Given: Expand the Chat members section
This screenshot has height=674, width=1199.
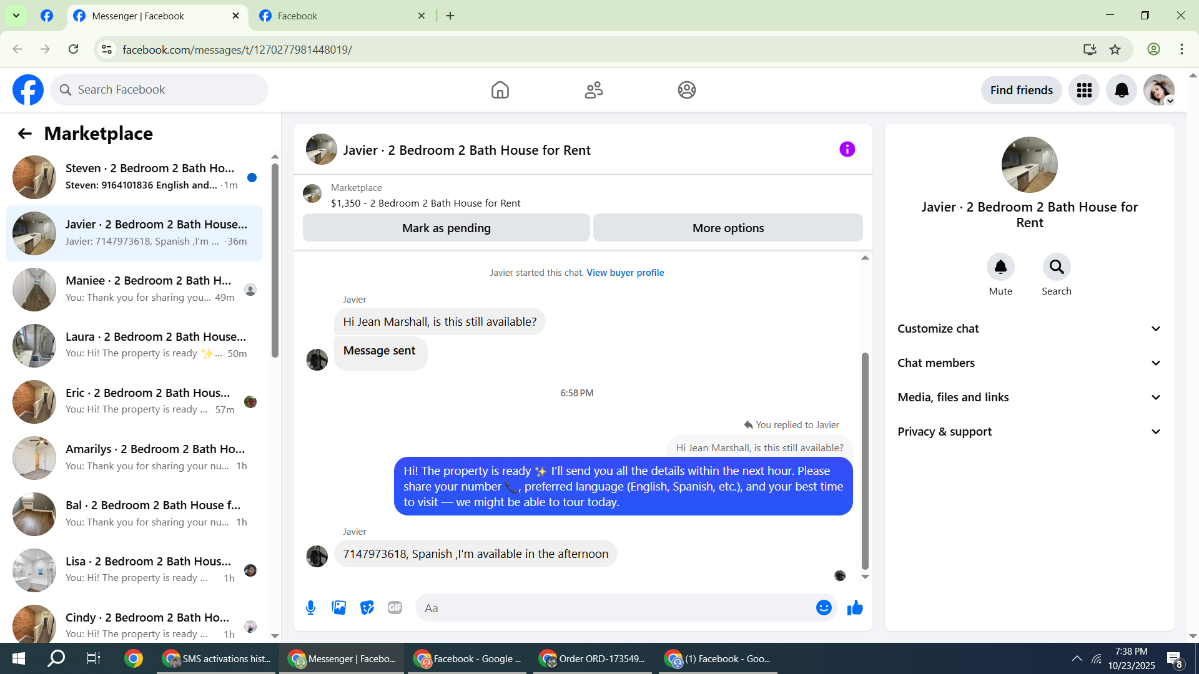Looking at the screenshot, I should [1029, 363].
